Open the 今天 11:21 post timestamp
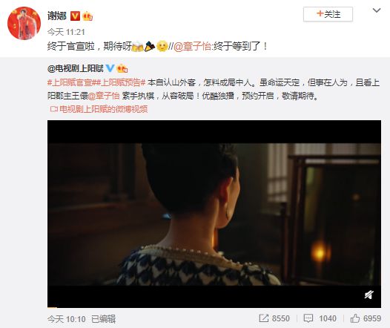 [66, 32]
